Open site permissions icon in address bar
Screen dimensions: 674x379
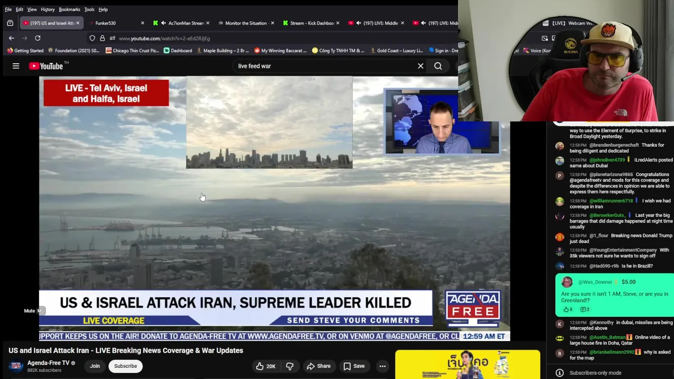pos(112,38)
